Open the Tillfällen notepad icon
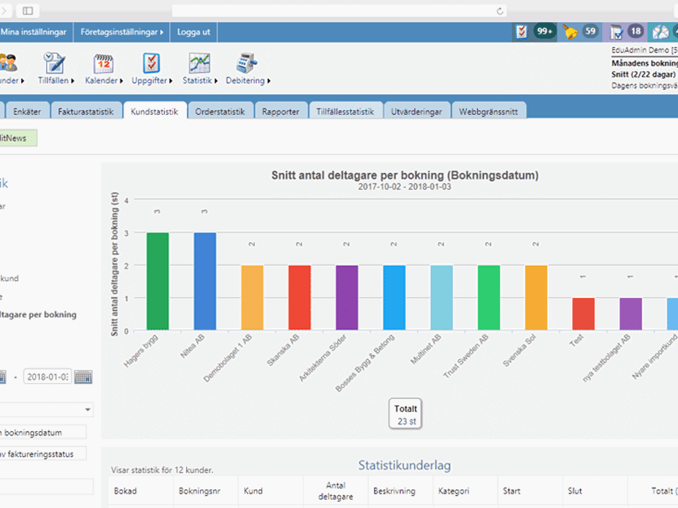 pyautogui.click(x=54, y=63)
